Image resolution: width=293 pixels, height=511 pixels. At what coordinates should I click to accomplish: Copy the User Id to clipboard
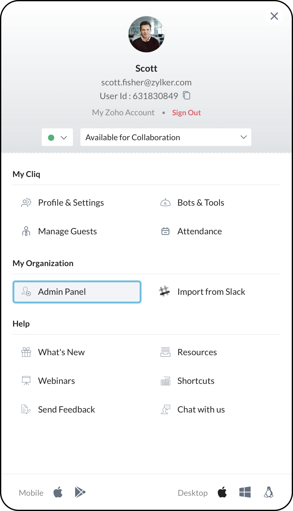coord(187,95)
